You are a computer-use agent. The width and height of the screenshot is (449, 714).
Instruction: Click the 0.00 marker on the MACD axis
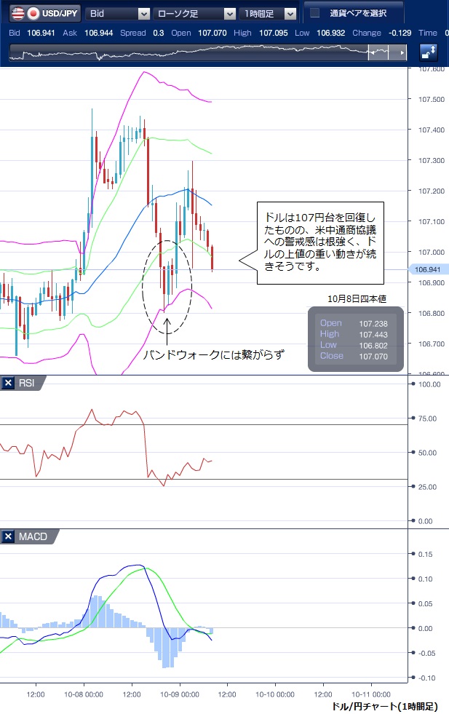click(x=426, y=627)
